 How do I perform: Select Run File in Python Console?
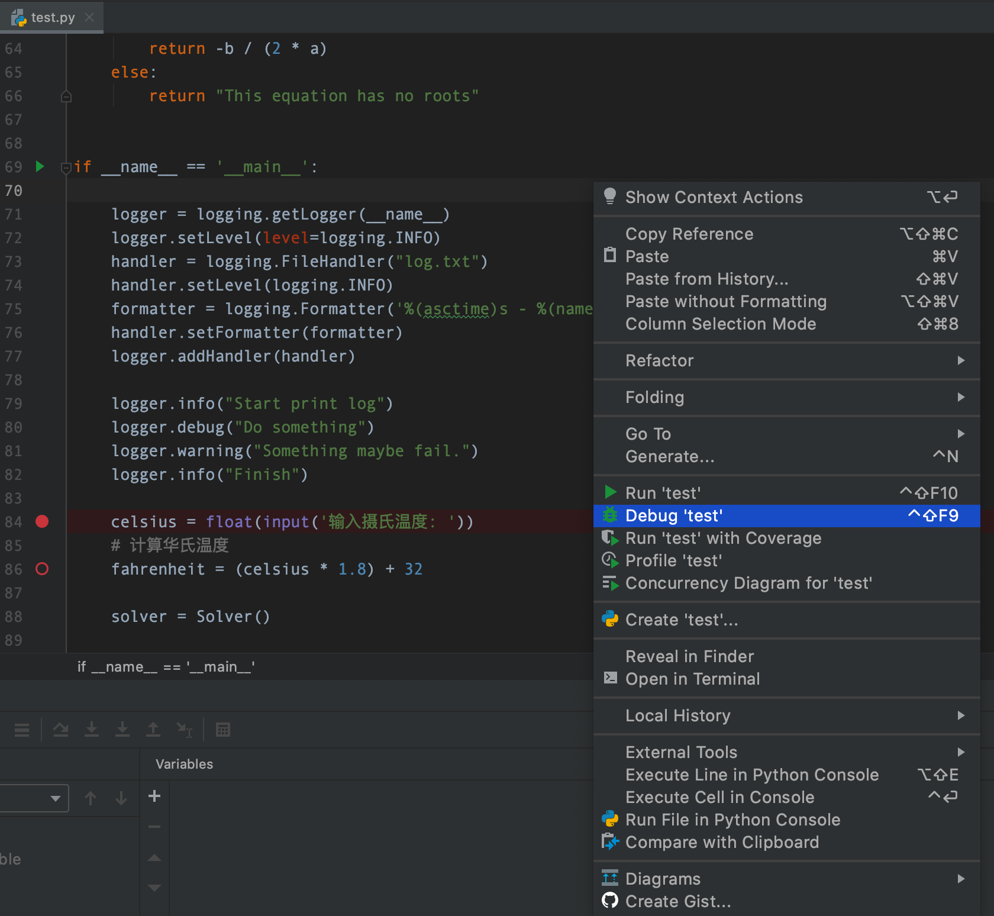[x=787, y=820]
